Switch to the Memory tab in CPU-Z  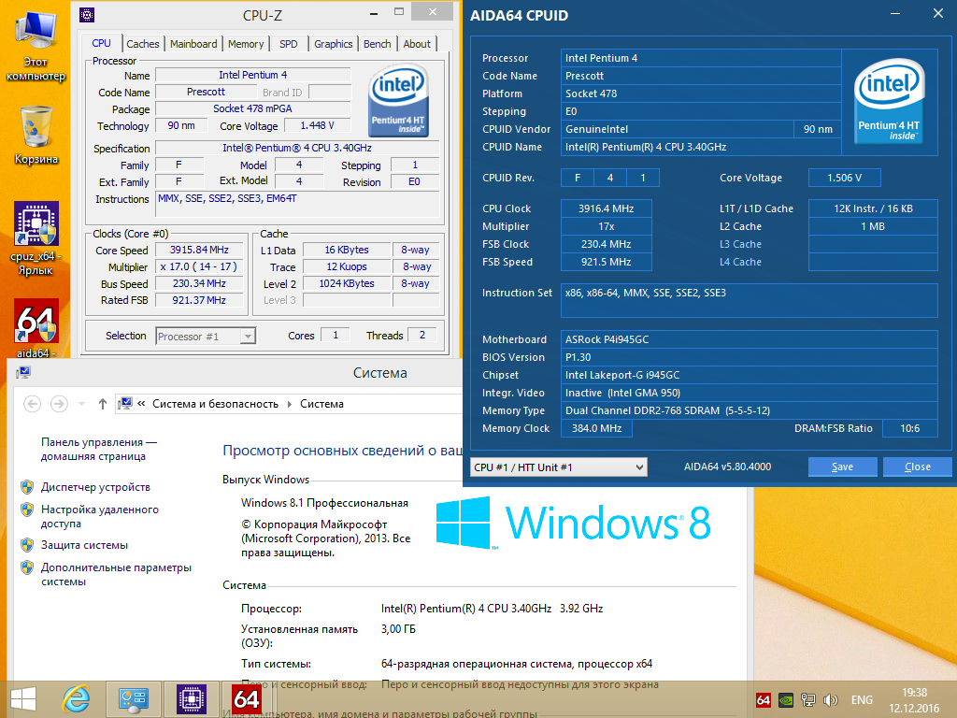click(x=246, y=44)
